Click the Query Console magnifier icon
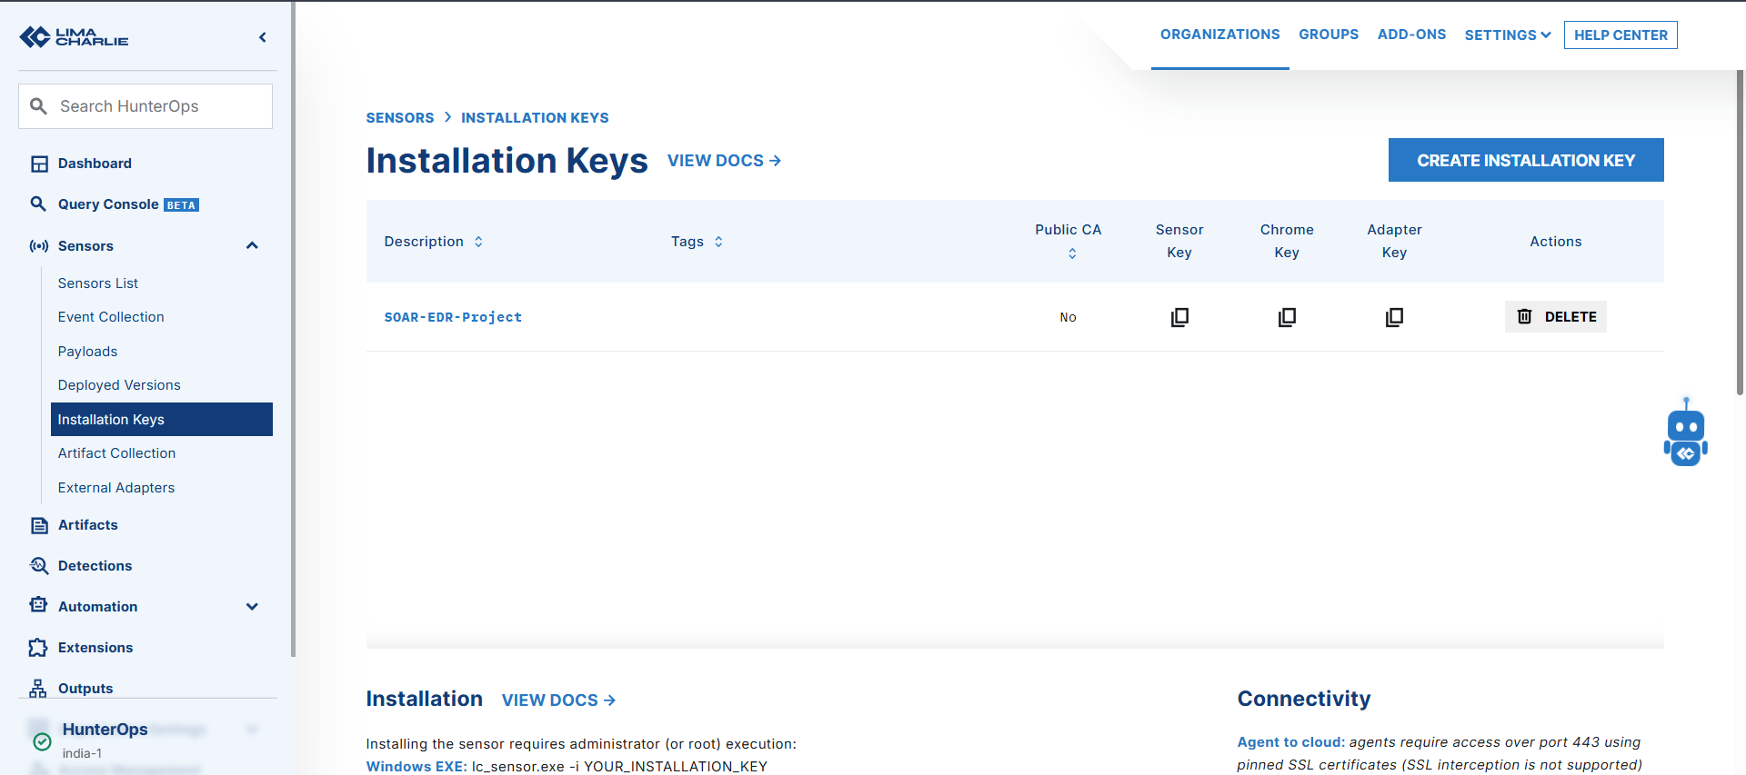This screenshot has height=775, width=1746. (x=38, y=204)
